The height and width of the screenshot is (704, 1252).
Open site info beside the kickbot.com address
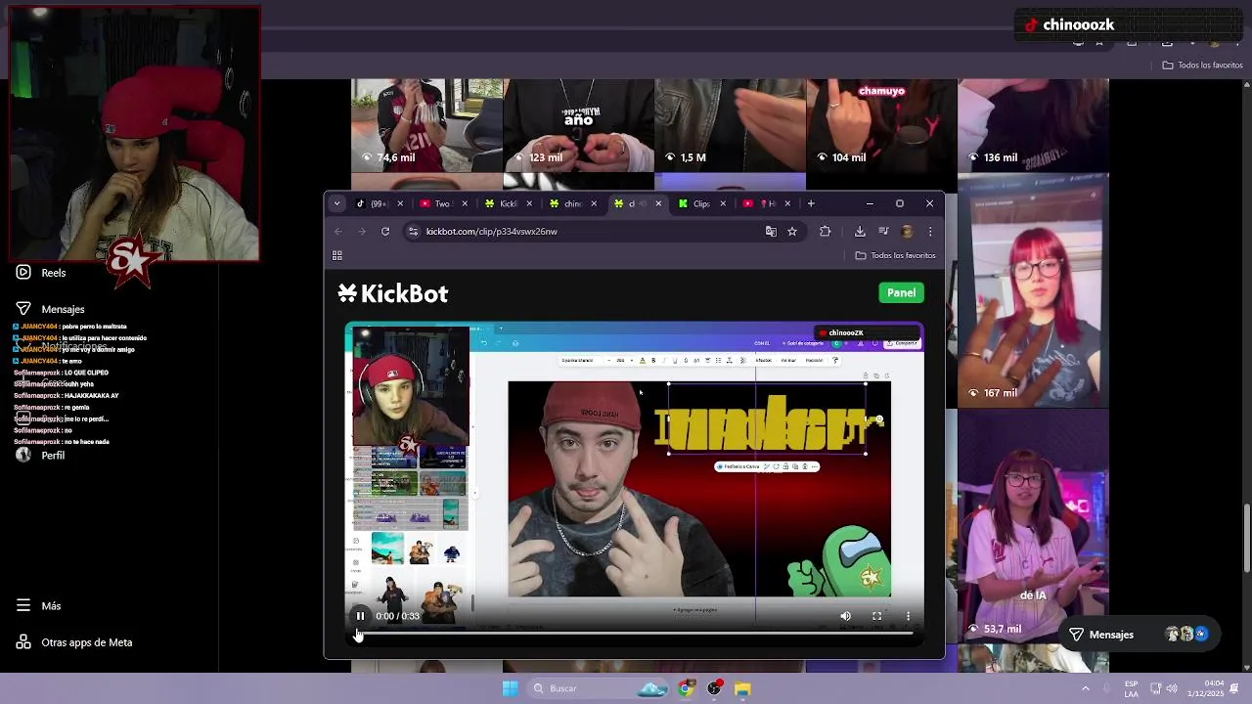coord(413,232)
